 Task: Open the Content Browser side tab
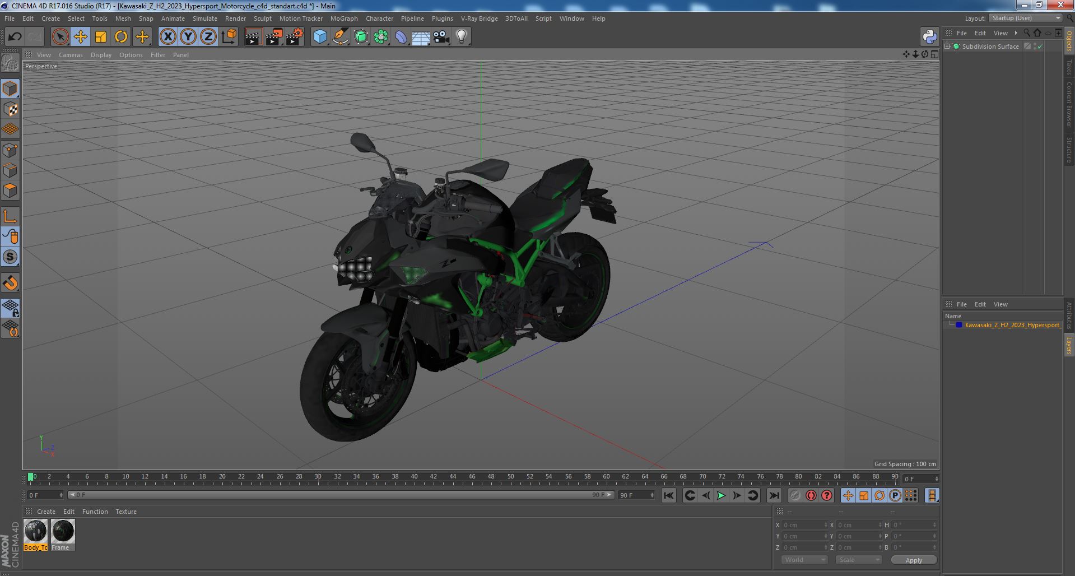click(x=1069, y=104)
